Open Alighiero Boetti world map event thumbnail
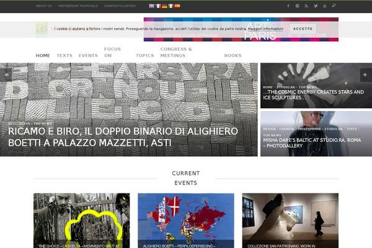372x248 pixels. click(186, 221)
